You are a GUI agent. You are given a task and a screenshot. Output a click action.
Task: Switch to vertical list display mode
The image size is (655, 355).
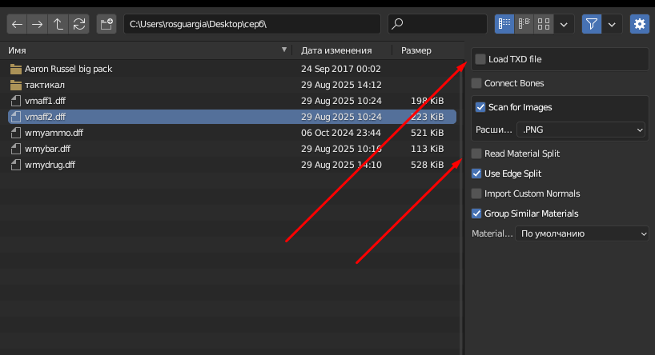[504, 24]
